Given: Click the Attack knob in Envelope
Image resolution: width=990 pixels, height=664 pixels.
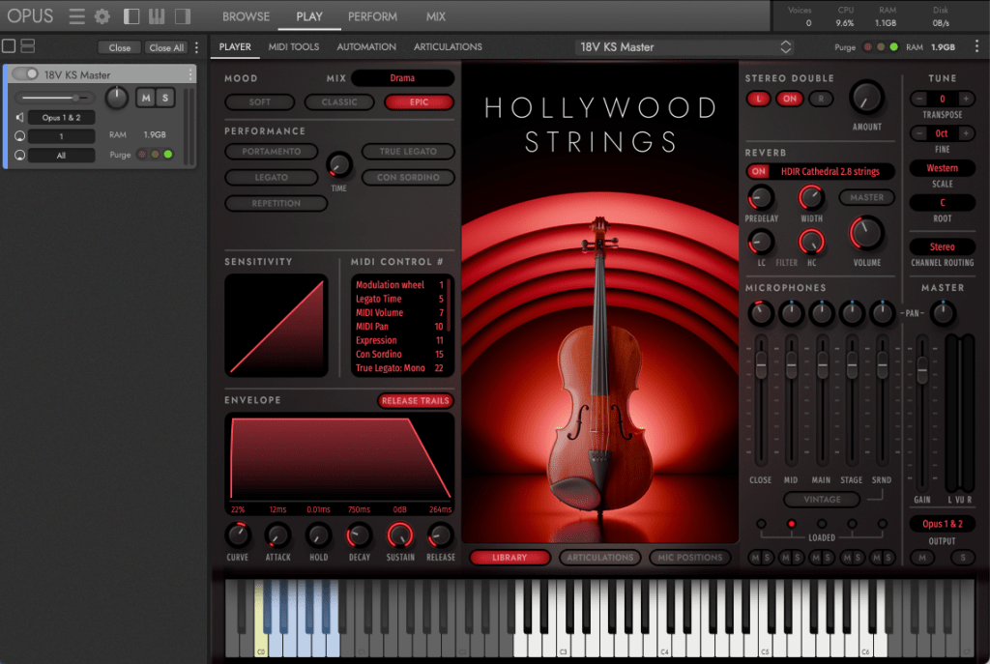Looking at the screenshot, I should click(277, 534).
